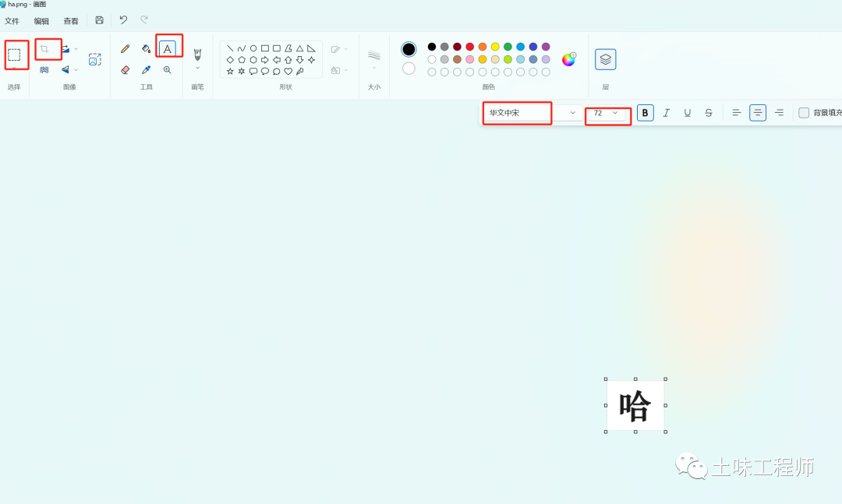Open the custom color wheel picker
The image size is (842, 504).
point(568,58)
